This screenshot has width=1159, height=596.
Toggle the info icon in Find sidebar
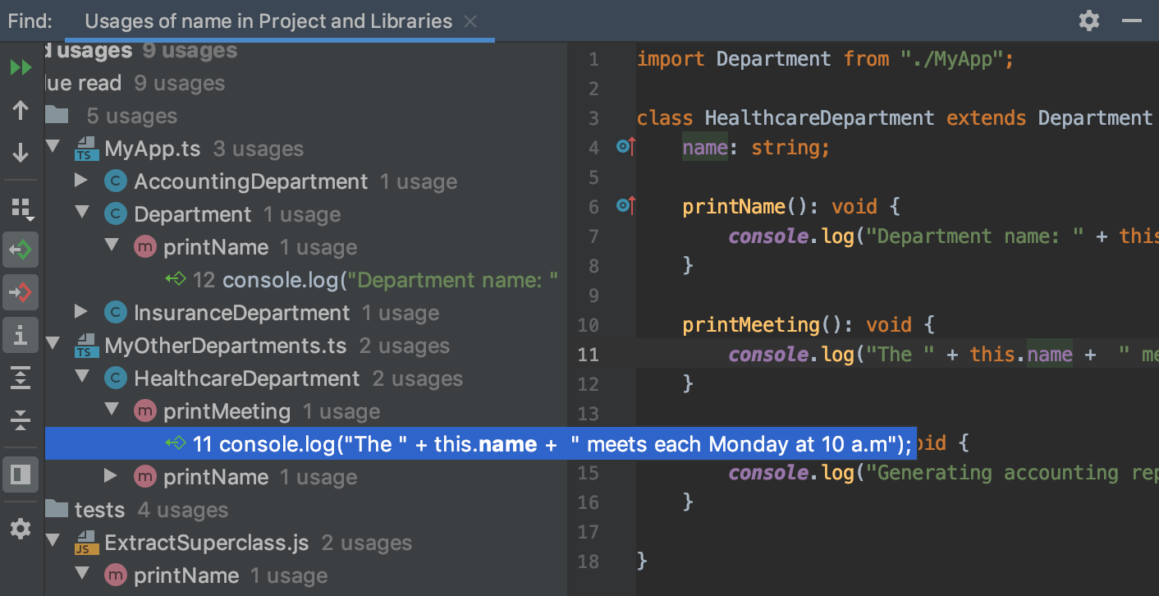point(21,334)
